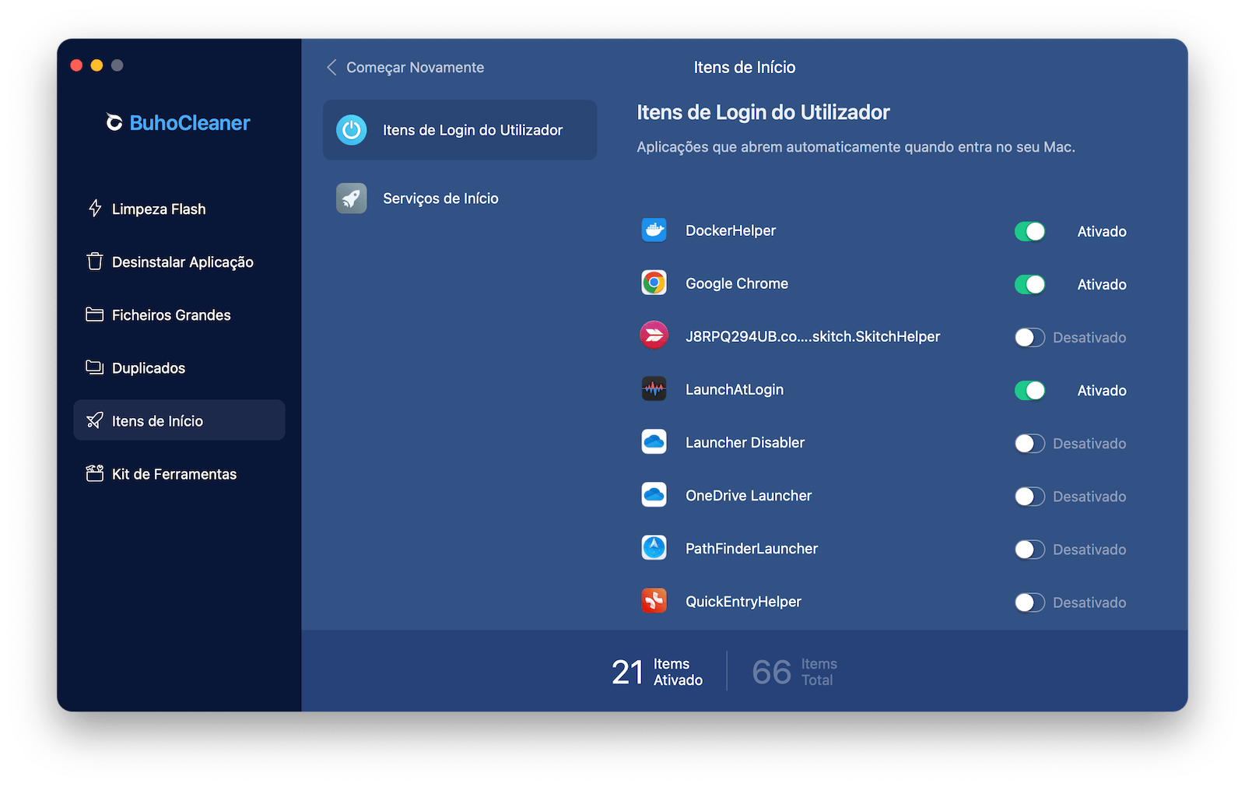This screenshot has height=787, width=1245.
Task: Click the BuhoCleaner logo icon
Action: point(114,122)
